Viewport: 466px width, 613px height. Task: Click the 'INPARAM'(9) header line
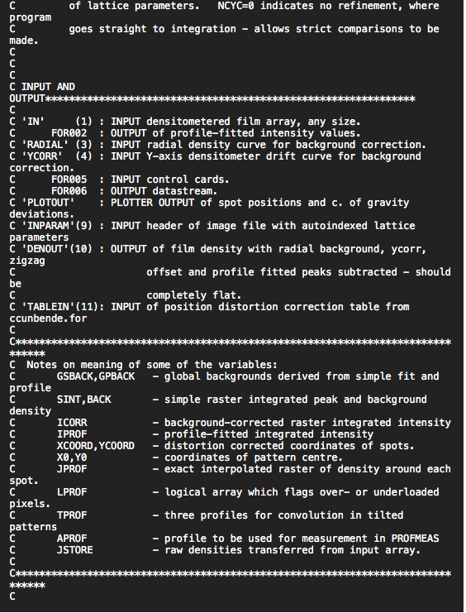point(212,226)
